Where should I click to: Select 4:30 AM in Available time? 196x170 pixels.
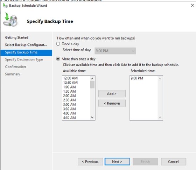click(70, 118)
